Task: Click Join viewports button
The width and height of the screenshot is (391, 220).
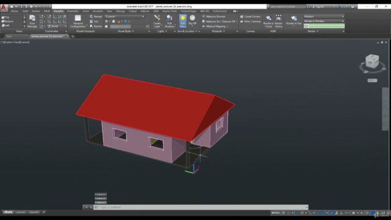Action: click(94, 21)
